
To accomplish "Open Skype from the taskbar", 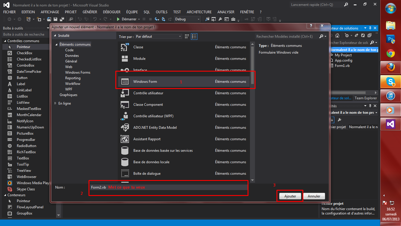I will pyautogui.click(x=390, y=82).
